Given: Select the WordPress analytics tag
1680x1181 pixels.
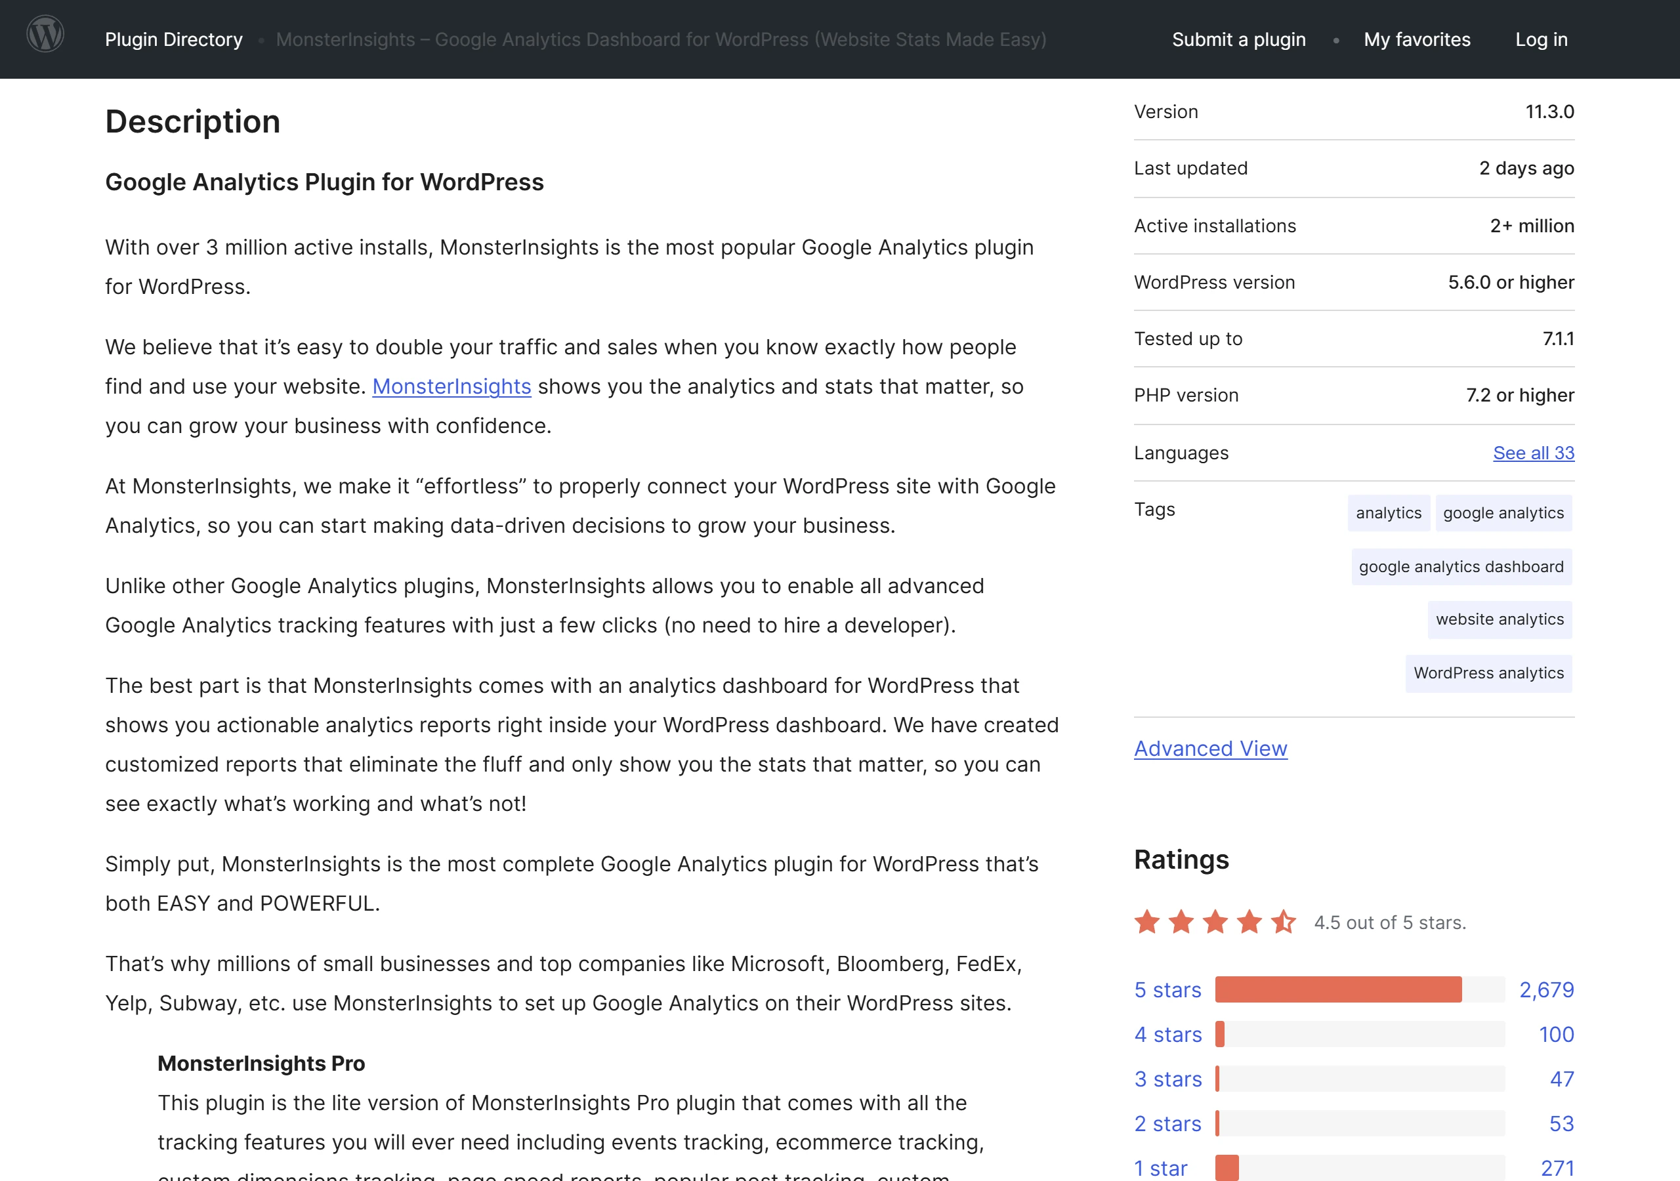Looking at the screenshot, I should click(1488, 673).
